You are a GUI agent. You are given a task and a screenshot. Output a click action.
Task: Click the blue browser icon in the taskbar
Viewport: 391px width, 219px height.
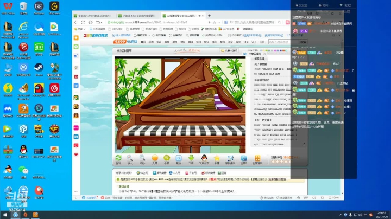pos(15,215)
